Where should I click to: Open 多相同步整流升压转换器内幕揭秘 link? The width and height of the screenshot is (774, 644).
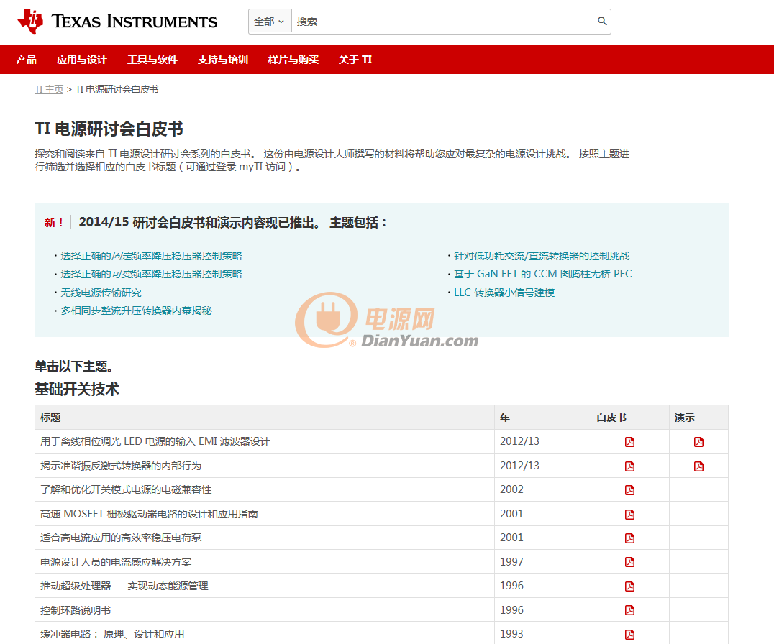pyautogui.click(x=136, y=310)
